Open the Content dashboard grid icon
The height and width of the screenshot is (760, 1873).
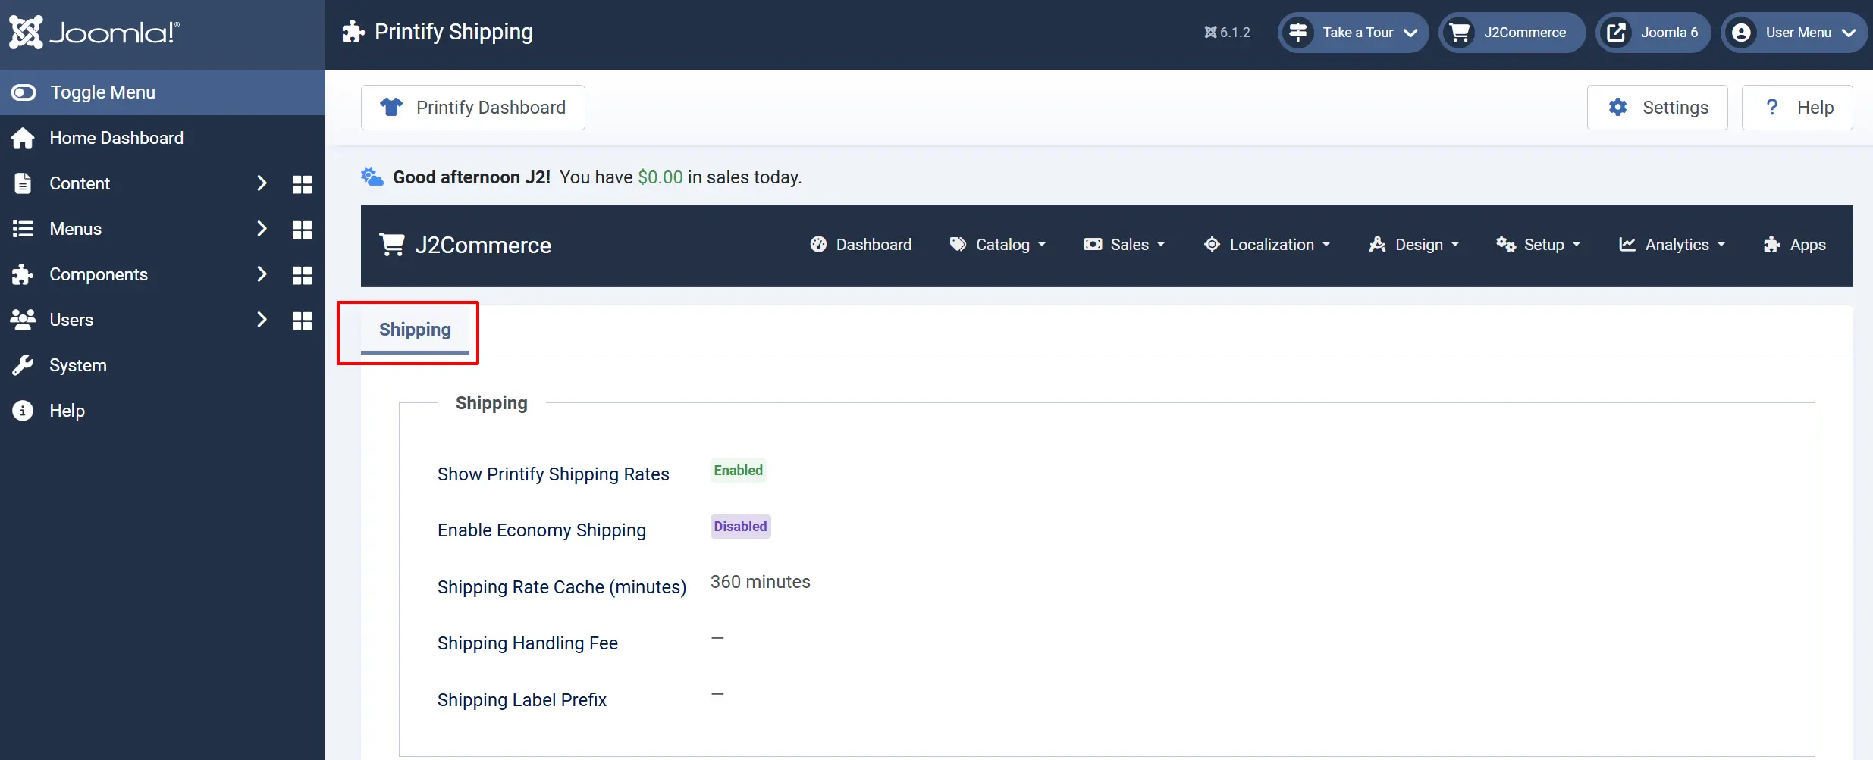tap(302, 184)
